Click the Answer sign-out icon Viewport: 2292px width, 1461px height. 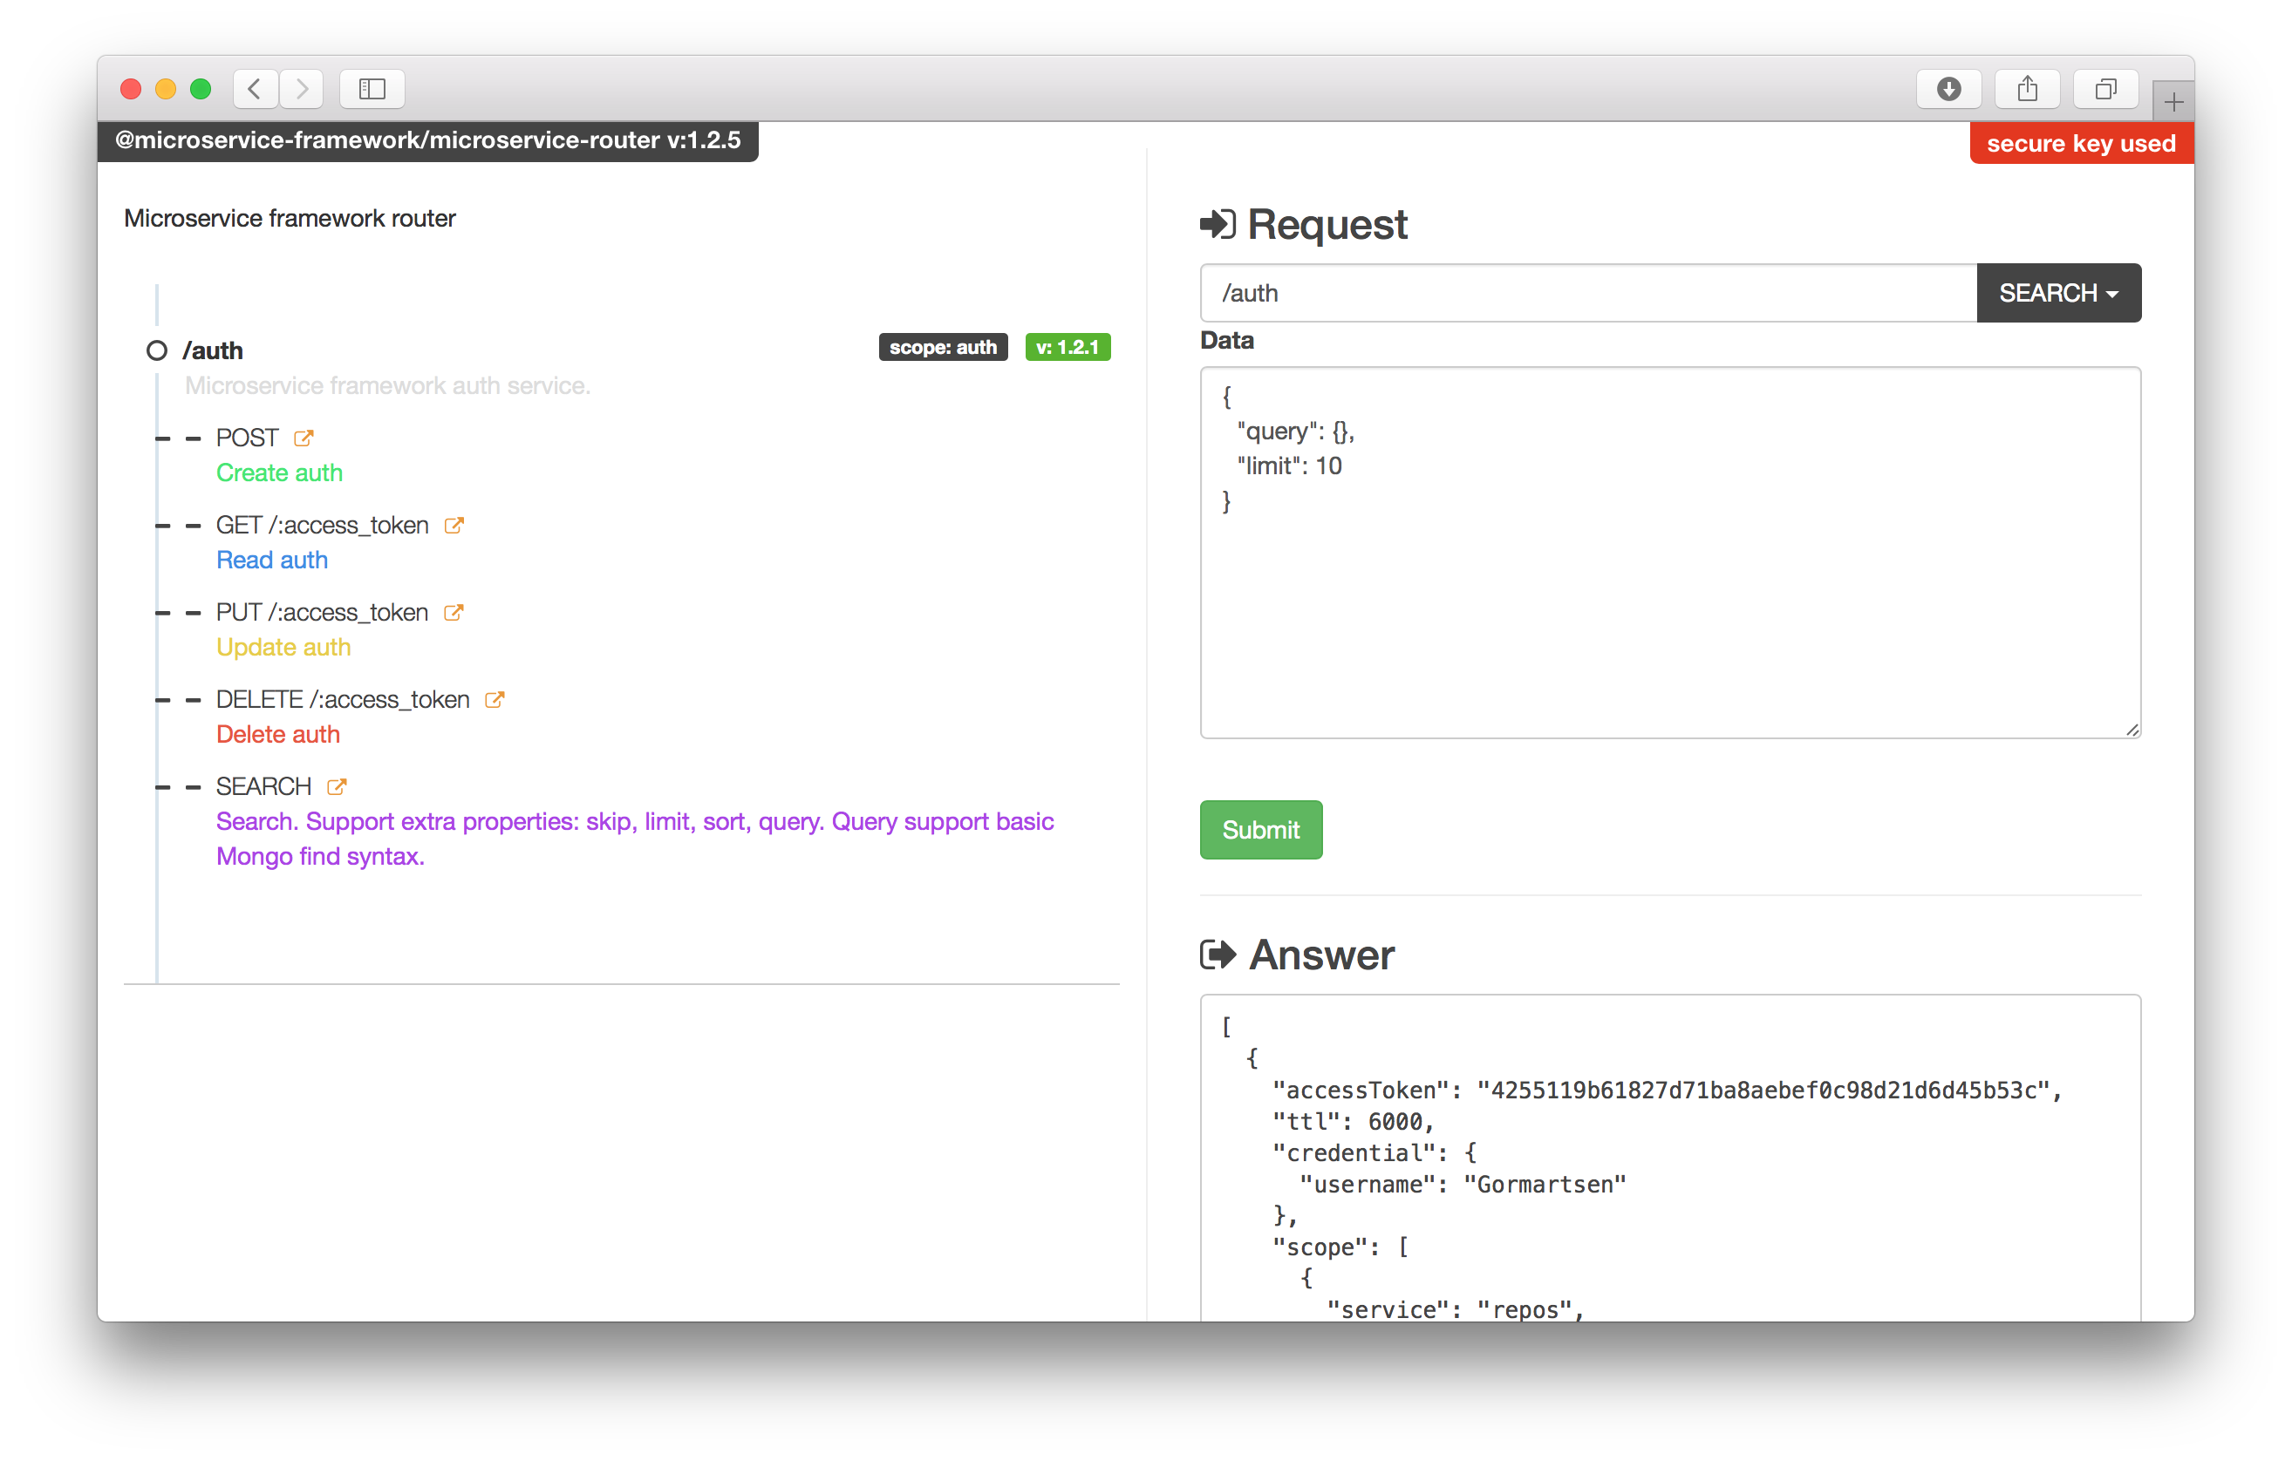pos(1218,954)
